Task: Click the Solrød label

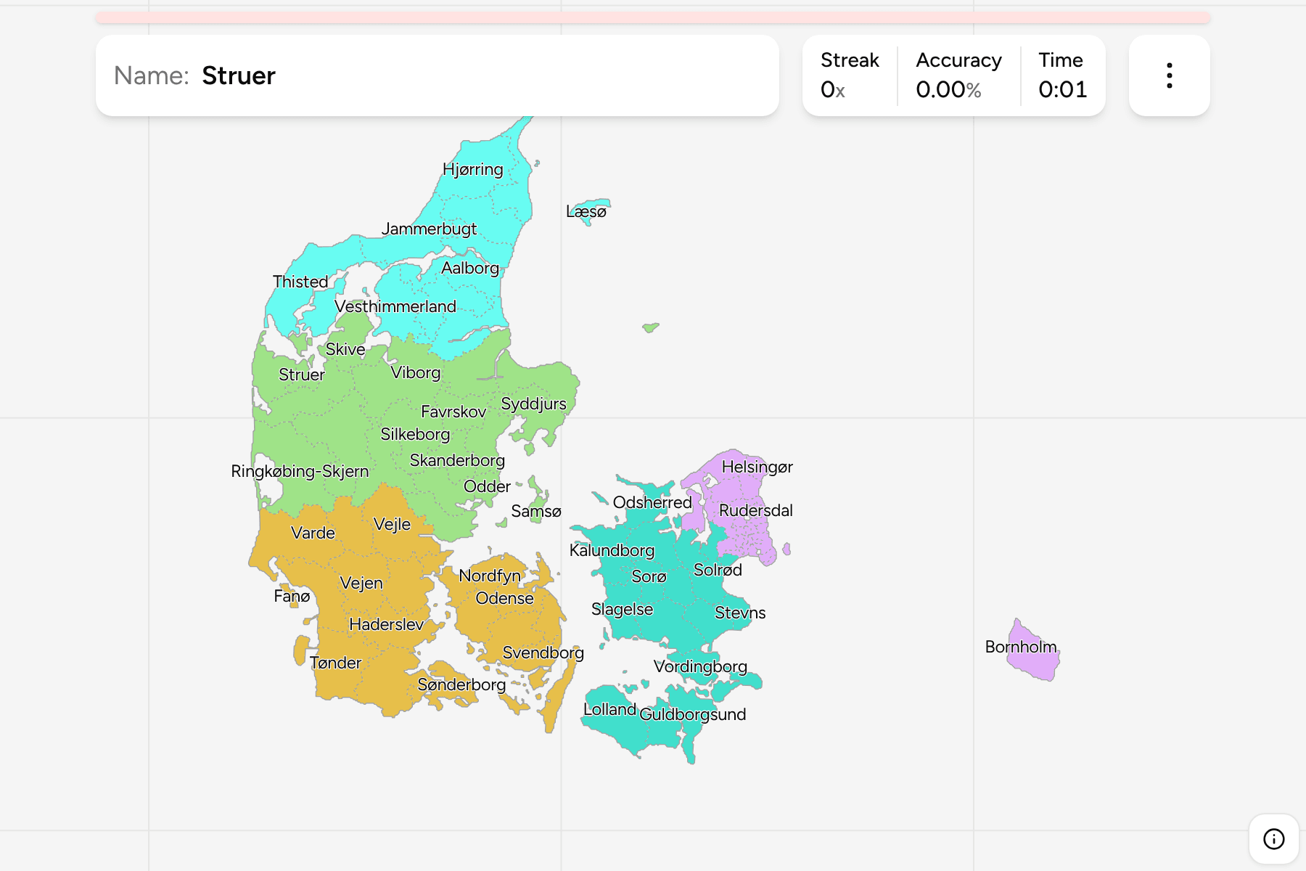Action: coord(718,570)
